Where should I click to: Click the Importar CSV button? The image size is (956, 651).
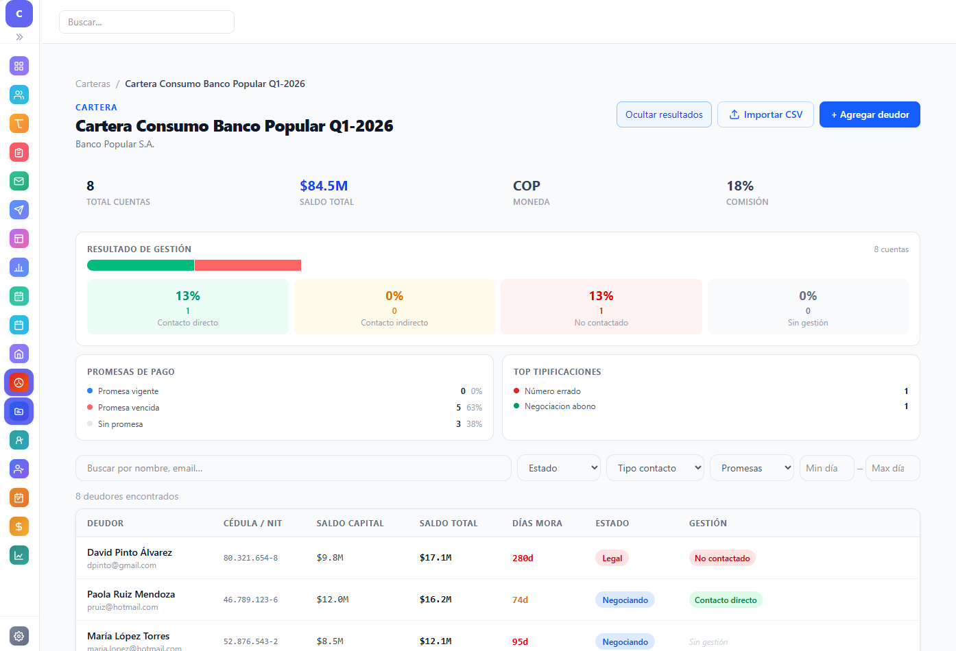(765, 114)
